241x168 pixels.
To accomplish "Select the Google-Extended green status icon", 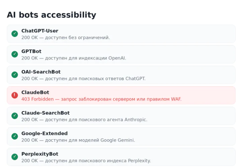I will point(15,136).
